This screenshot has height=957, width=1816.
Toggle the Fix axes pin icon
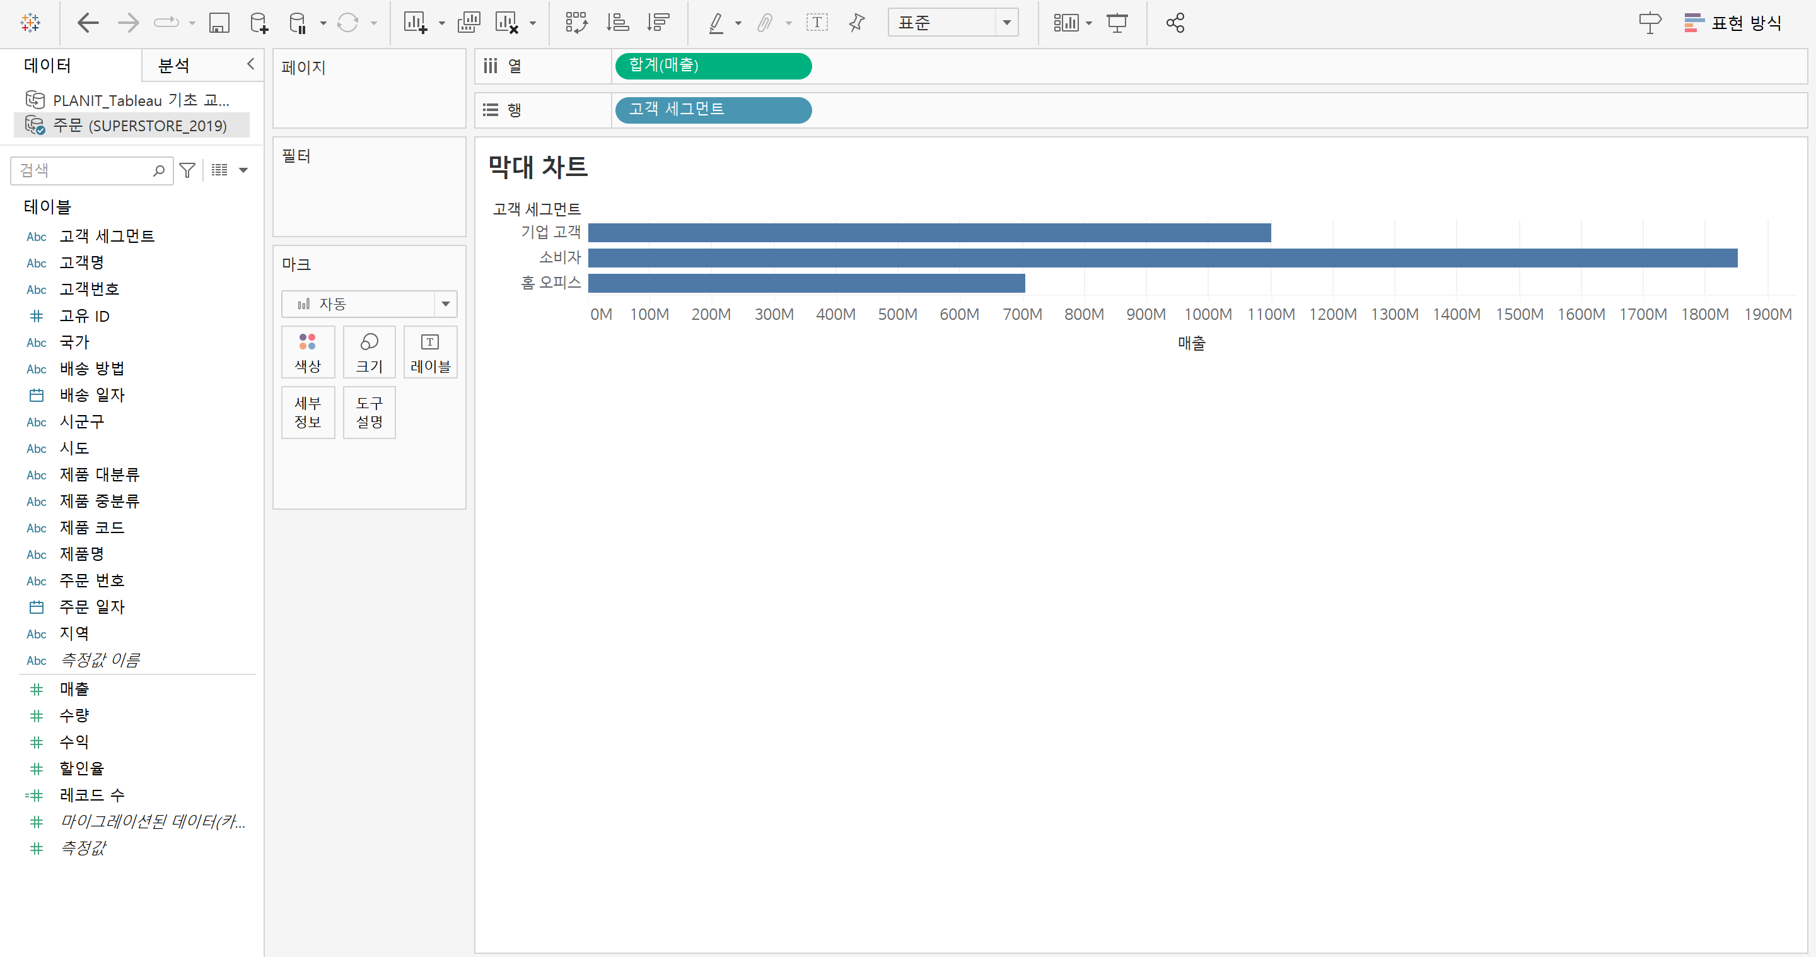coord(856,23)
